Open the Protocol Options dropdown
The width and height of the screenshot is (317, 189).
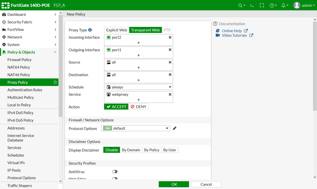[x=136, y=128]
